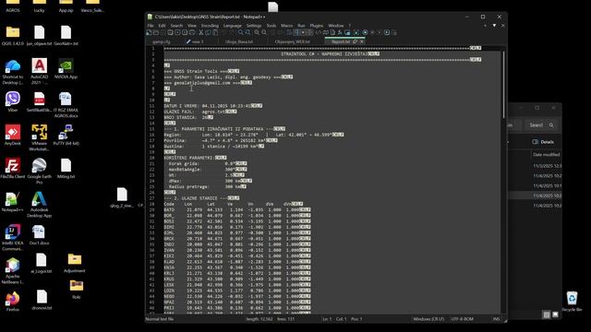Open the Recycle Bin on the desktop
Image resolution: width=591 pixels, height=332 pixels.
(572, 302)
